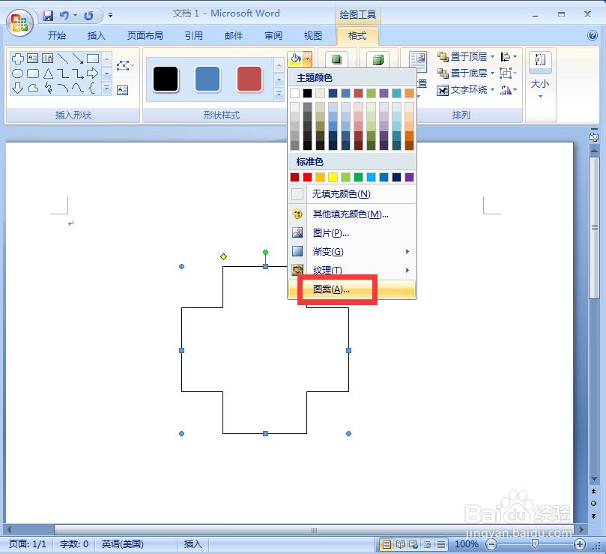The width and height of the screenshot is (606, 554).
Task: Redo the last action
Action: 88,16
